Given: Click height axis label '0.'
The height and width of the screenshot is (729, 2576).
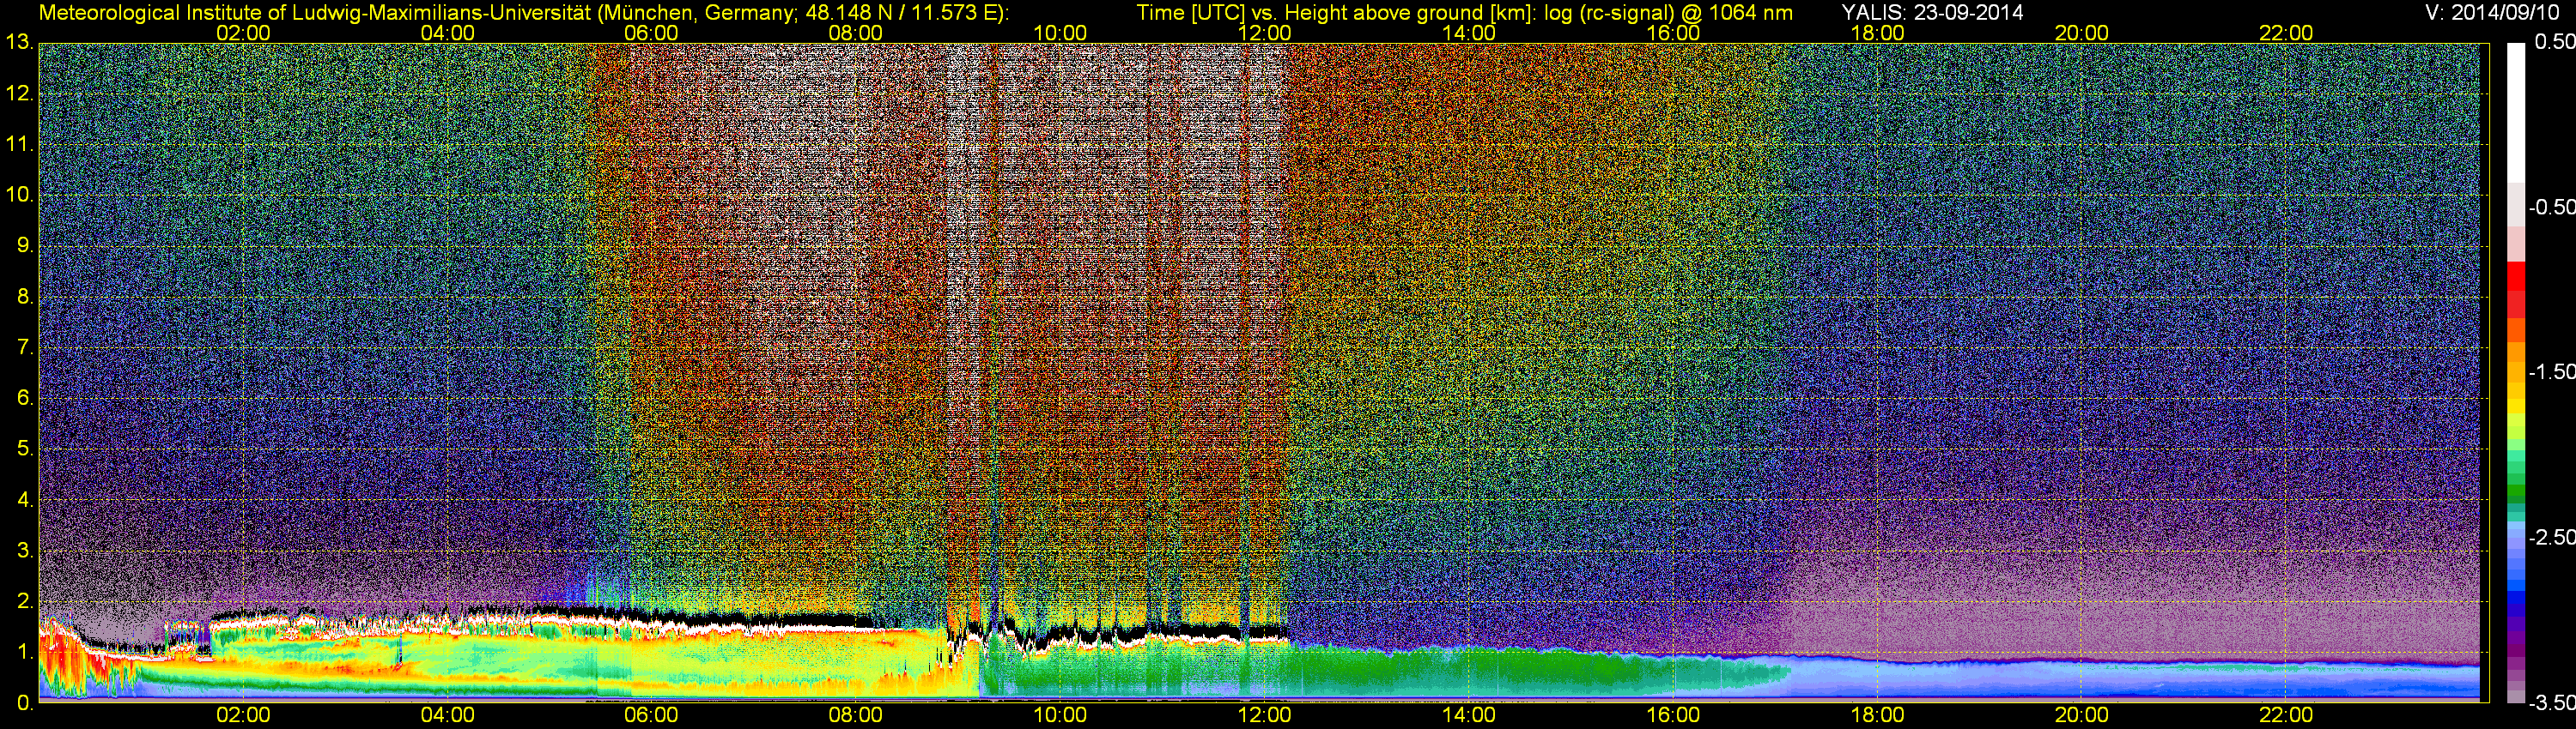Looking at the screenshot, I should point(25,703).
